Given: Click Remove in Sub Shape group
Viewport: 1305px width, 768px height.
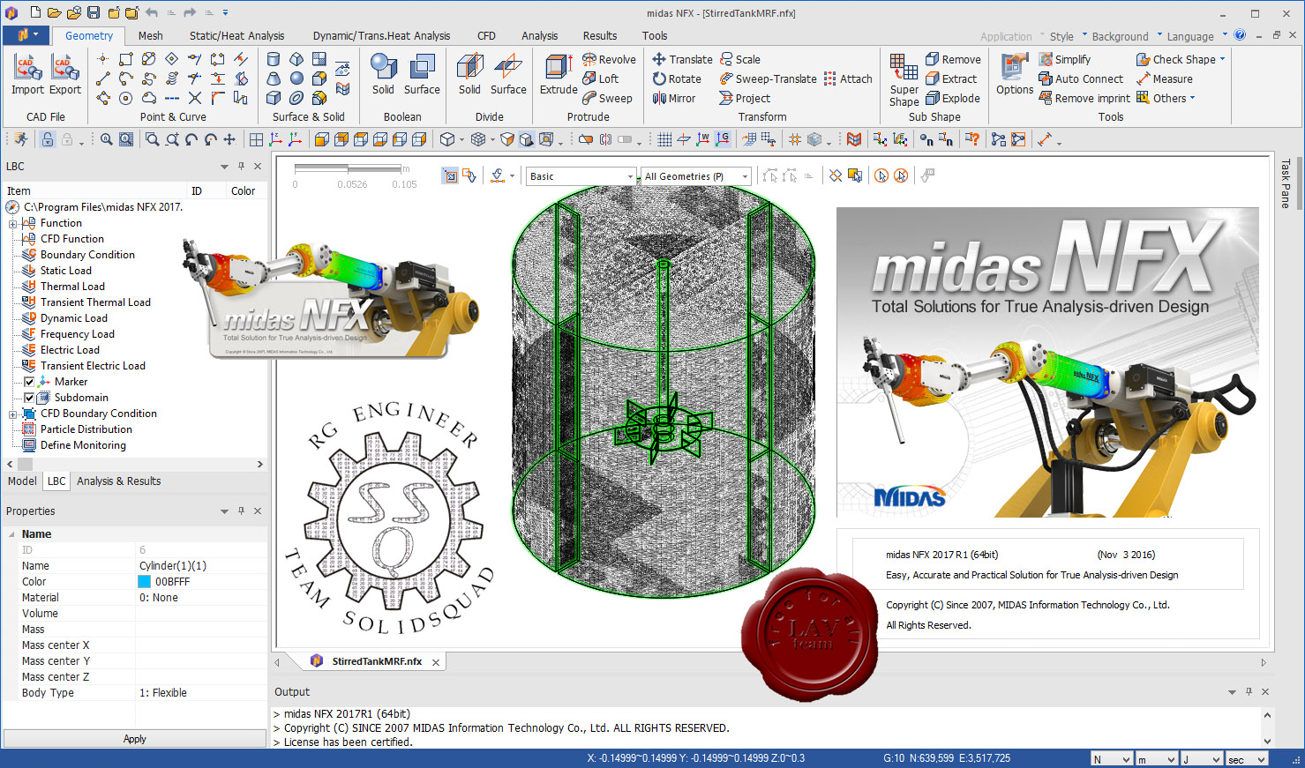Looking at the screenshot, I should pyautogui.click(x=953, y=59).
